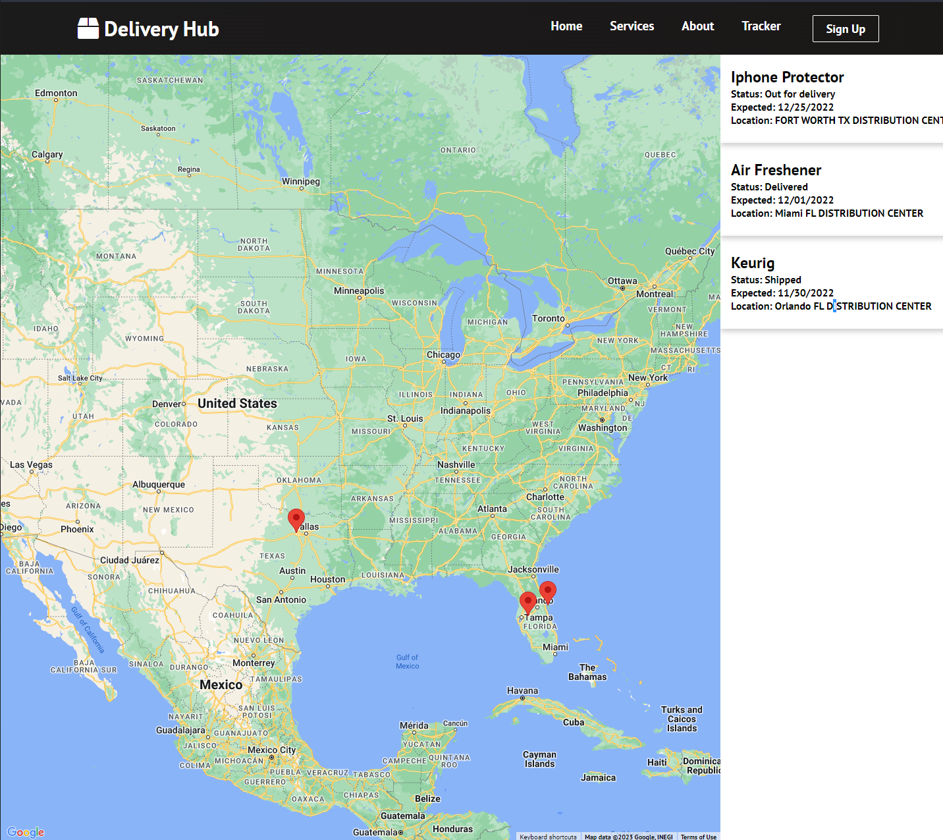Select the map pin near Dallas
943x840 pixels.
coord(296,519)
